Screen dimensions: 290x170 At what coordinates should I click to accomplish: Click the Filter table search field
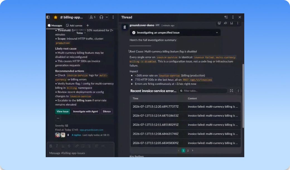click(203, 91)
